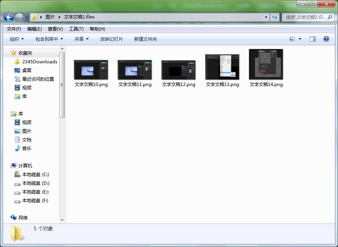Open the 文件(F) menu
The image size is (338, 247).
tap(14, 29)
